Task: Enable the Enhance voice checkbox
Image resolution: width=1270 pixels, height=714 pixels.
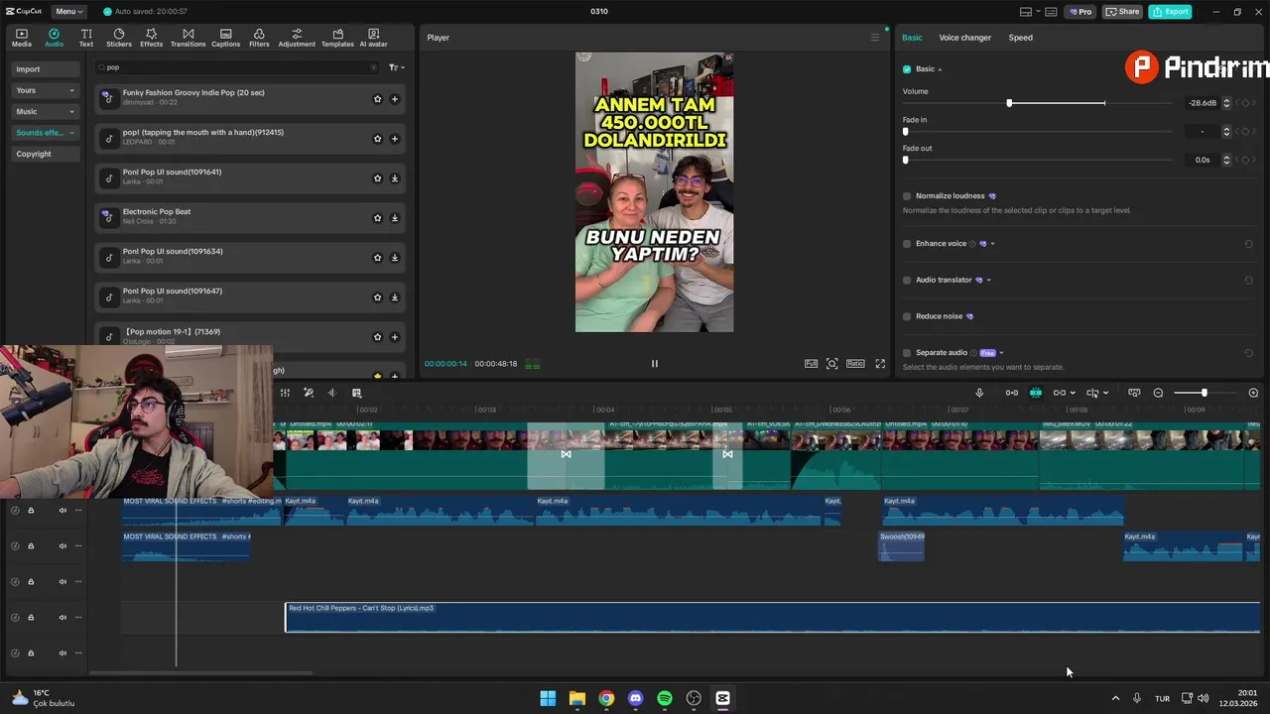Action: 907,244
